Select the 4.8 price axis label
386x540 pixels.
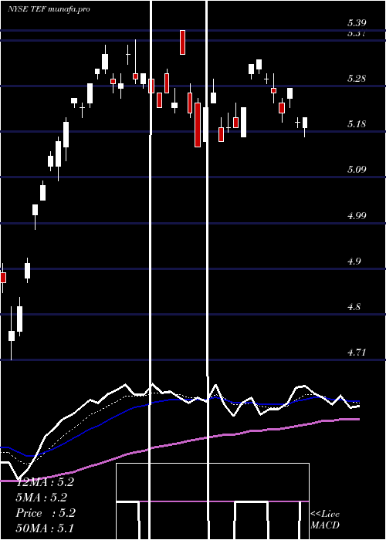(354, 307)
